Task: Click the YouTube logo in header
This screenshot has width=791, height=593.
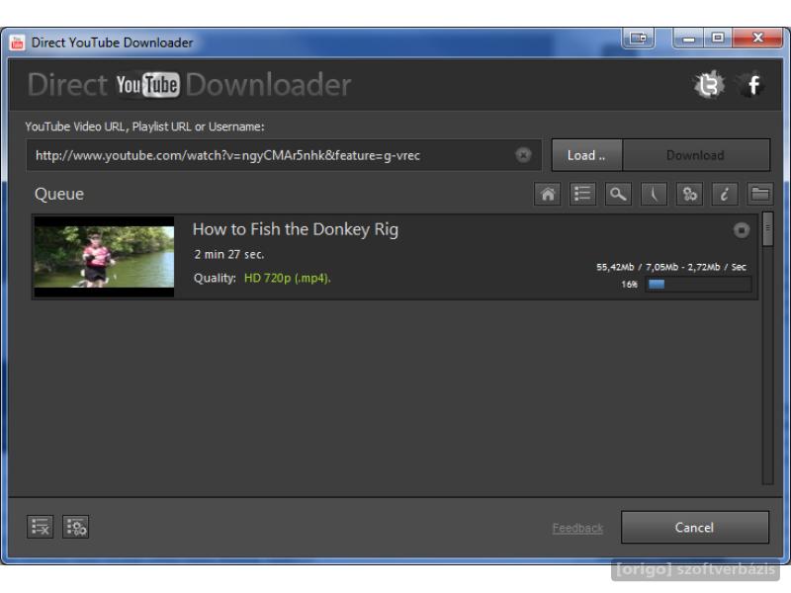Action: (147, 85)
